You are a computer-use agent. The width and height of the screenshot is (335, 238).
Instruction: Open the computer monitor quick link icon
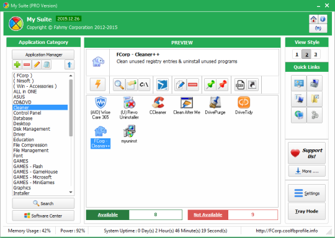pos(299,99)
